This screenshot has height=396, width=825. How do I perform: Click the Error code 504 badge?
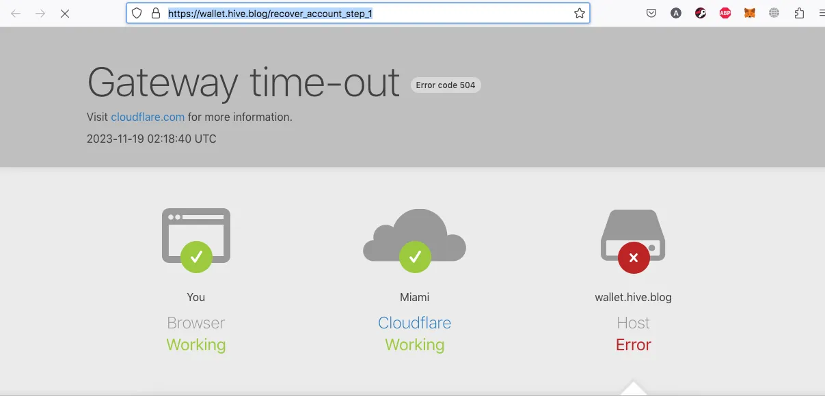click(446, 85)
